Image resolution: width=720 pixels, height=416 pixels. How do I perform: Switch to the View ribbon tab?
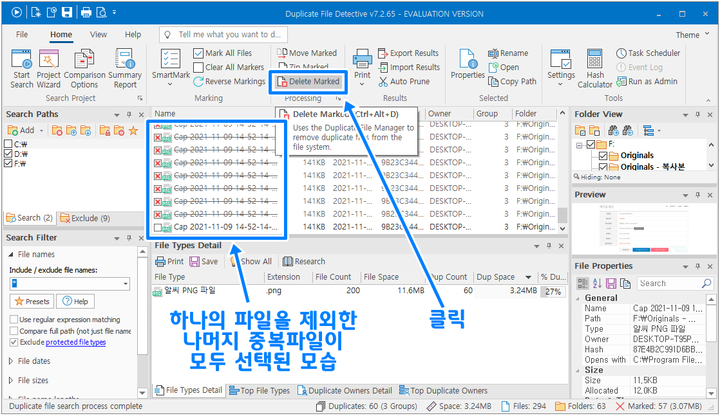click(x=99, y=35)
